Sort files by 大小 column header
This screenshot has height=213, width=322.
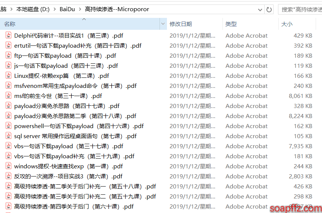pyautogui.click(x=297, y=24)
